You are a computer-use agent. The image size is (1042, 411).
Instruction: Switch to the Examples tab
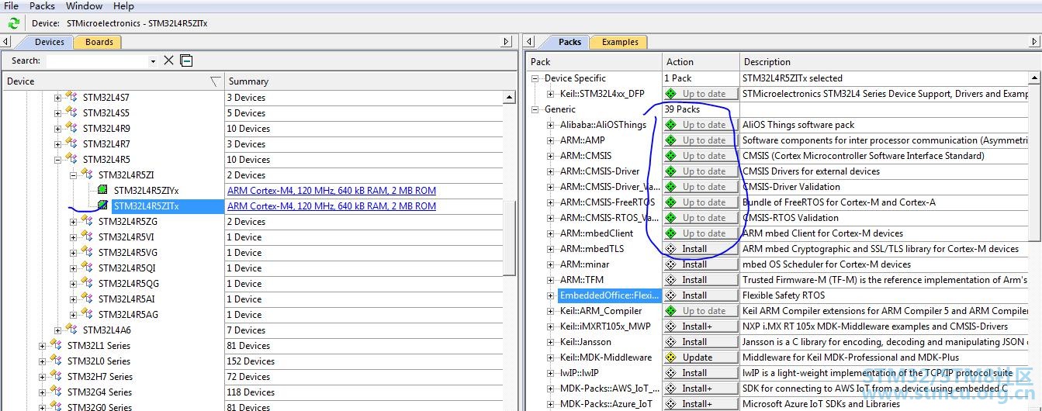(620, 42)
